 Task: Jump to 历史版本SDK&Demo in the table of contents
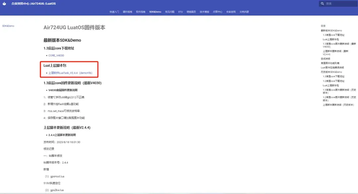331,72
